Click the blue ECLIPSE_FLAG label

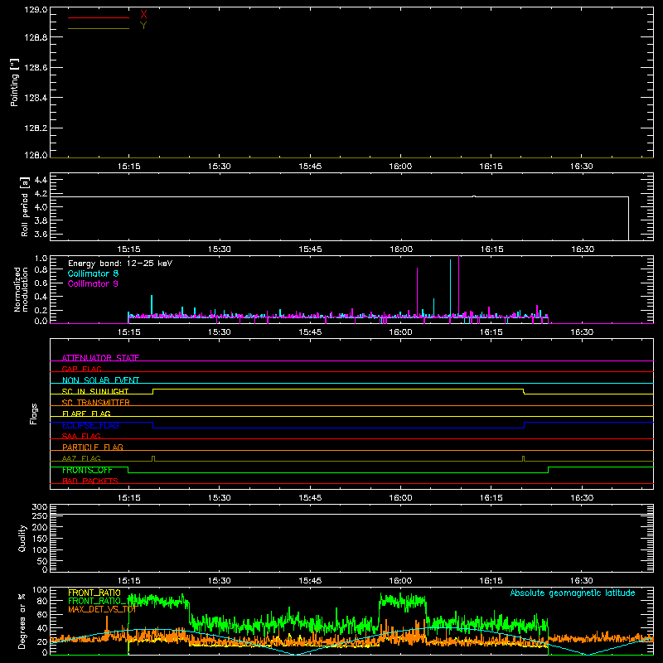(90, 425)
